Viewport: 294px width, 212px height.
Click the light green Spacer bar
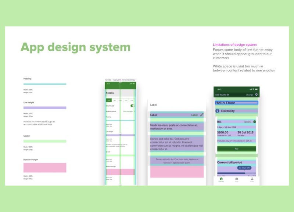[x=45, y=141]
